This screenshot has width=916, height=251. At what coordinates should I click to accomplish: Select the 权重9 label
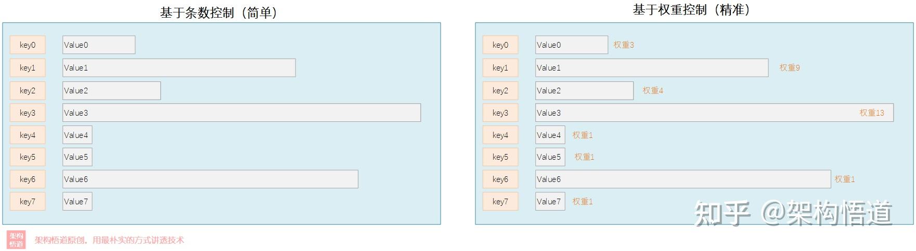click(789, 68)
